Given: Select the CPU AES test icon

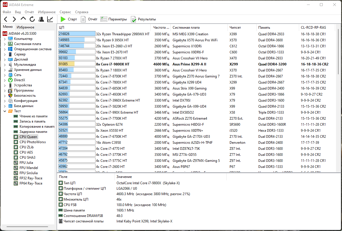Looking at the screenshot, I should coord(16,152).
